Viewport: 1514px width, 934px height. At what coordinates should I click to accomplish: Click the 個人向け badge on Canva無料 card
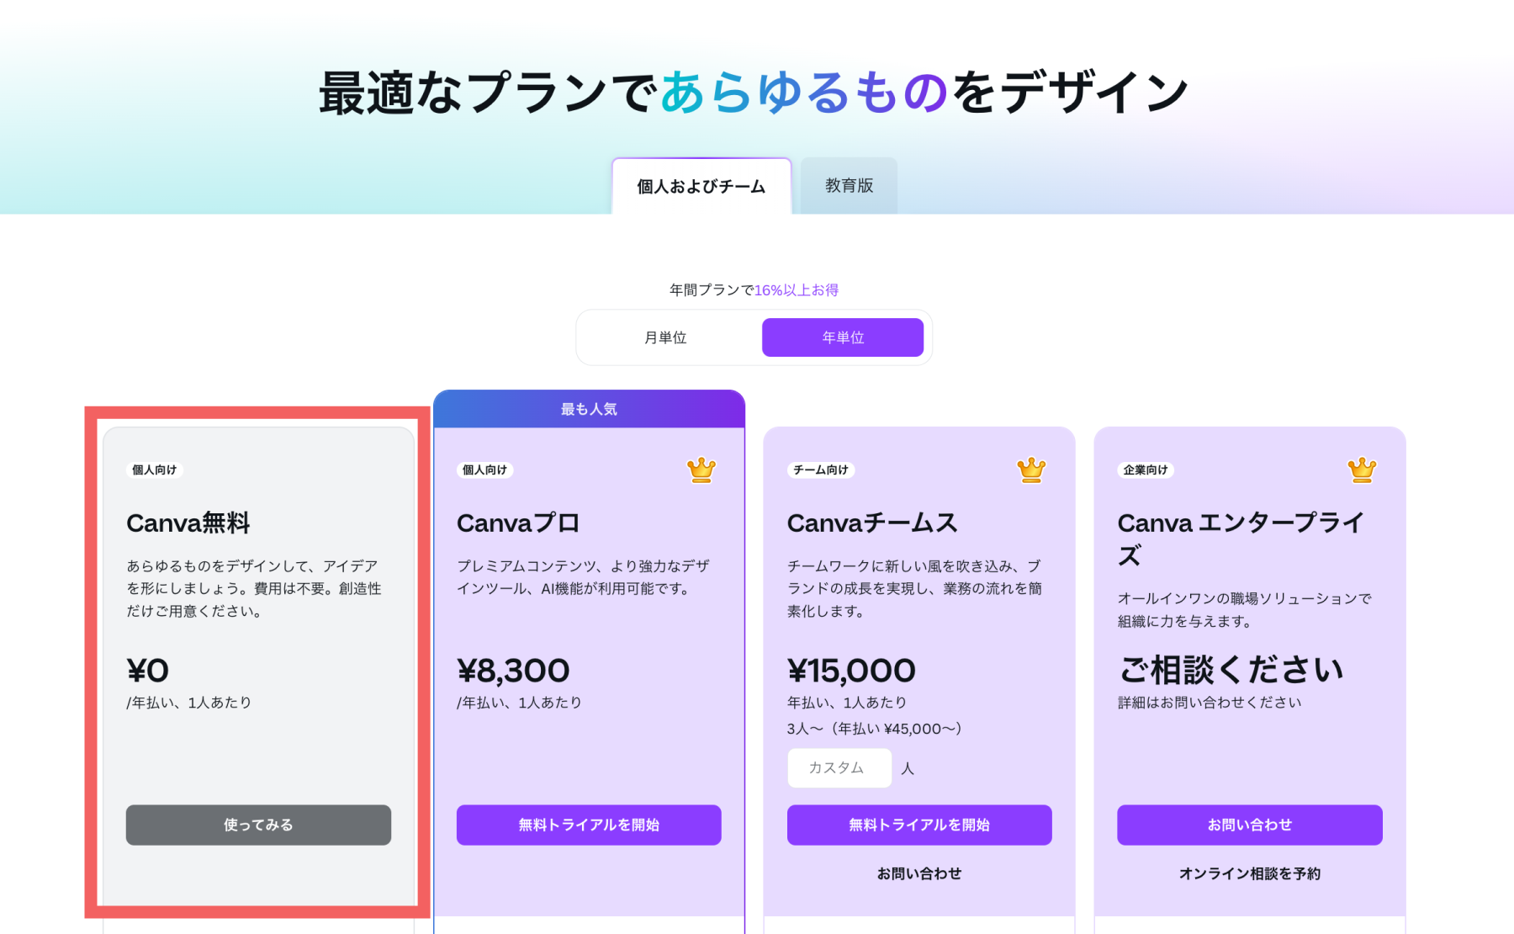point(155,470)
